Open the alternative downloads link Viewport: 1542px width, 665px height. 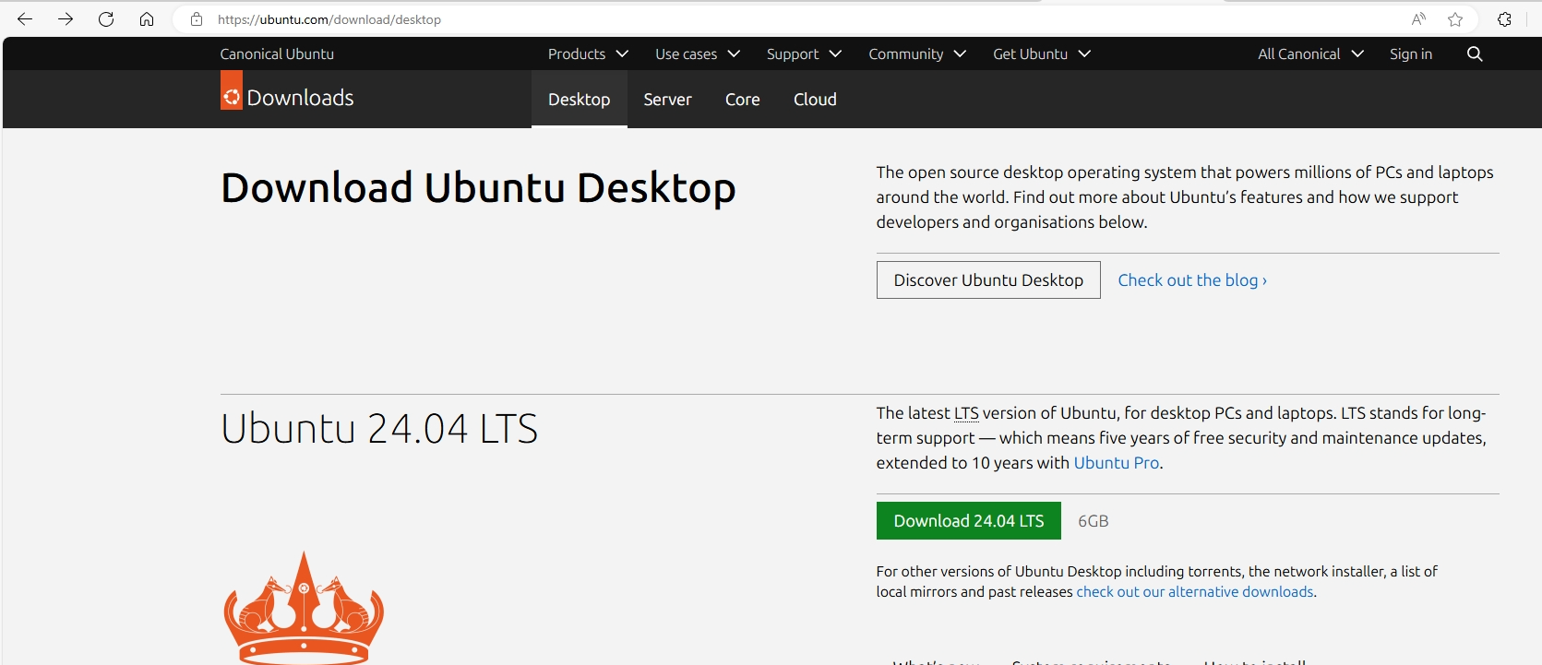click(1195, 591)
